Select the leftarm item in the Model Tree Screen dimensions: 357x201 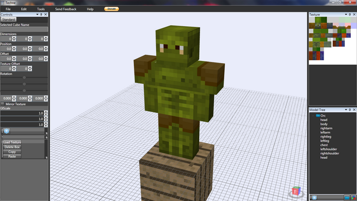325,132
